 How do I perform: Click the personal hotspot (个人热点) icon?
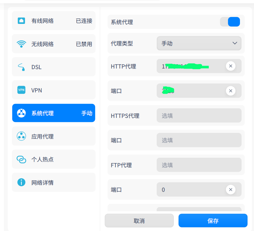21,159
